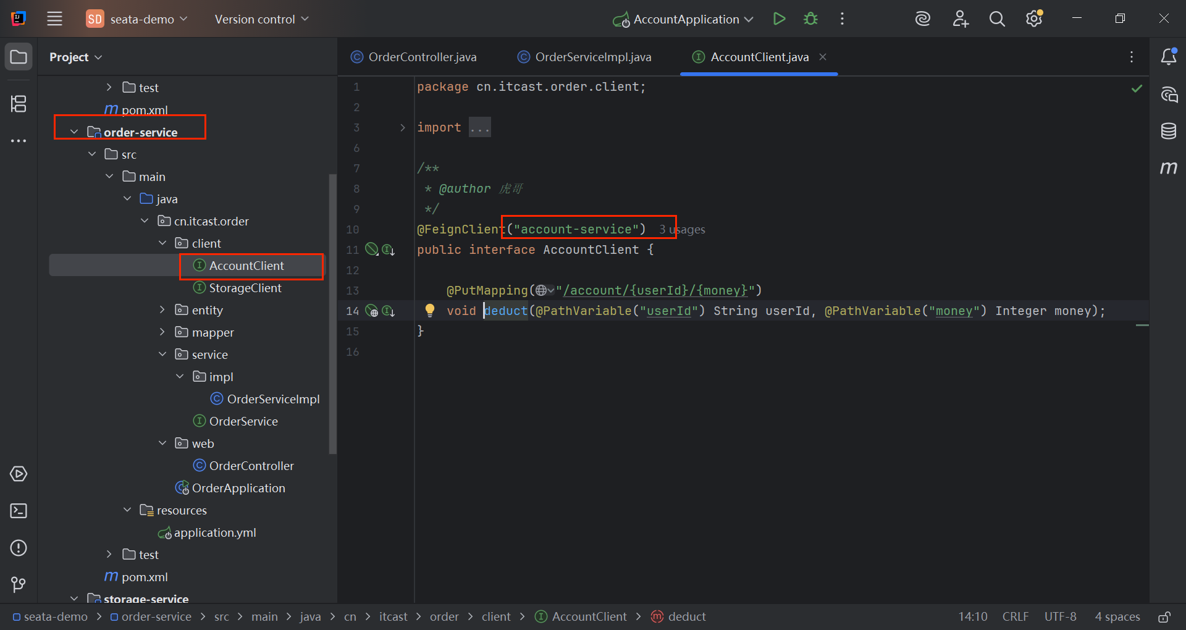Screen dimensions: 1186x630
Task: Click the project tree vertical scrollbar
Action: (333, 314)
